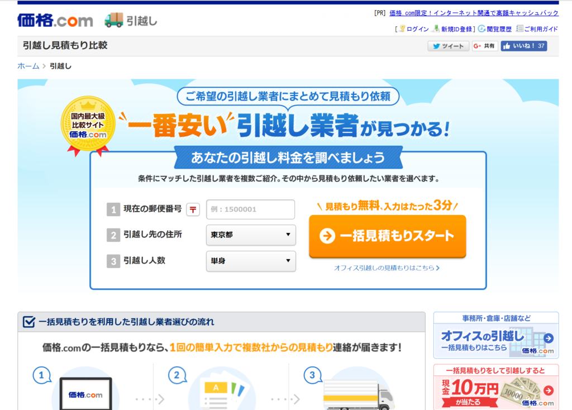Click the 引越し人数 field label

[x=145, y=260]
